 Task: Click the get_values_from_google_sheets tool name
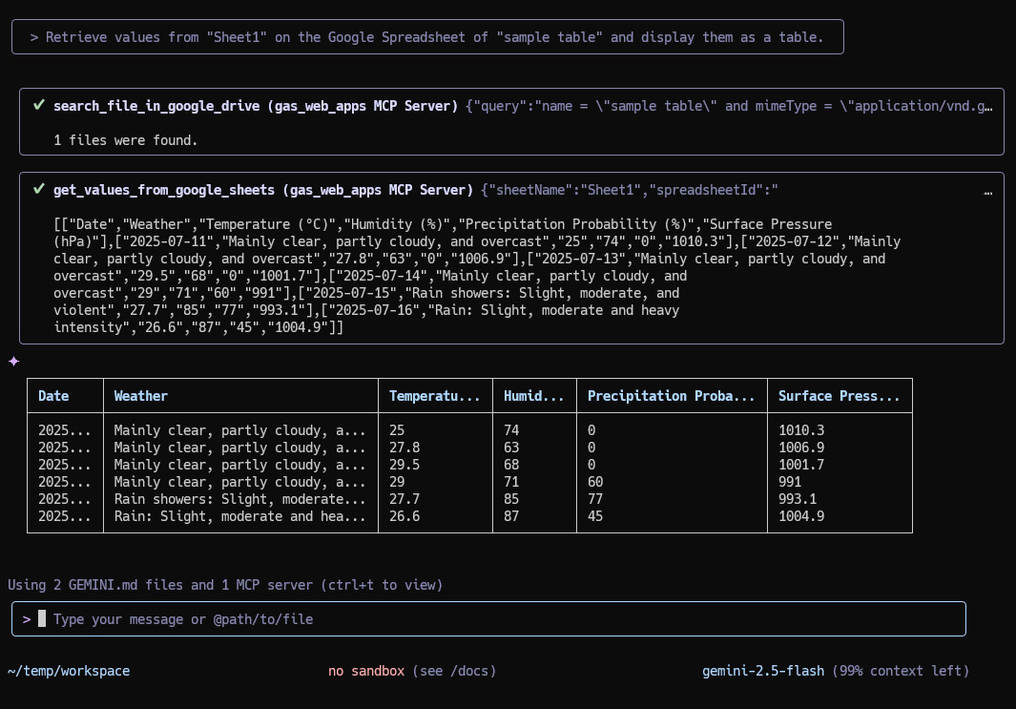[164, 190]
